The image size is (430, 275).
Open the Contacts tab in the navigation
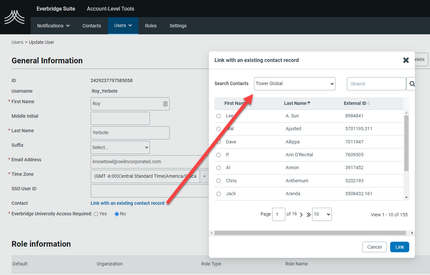tap(91, 26)
